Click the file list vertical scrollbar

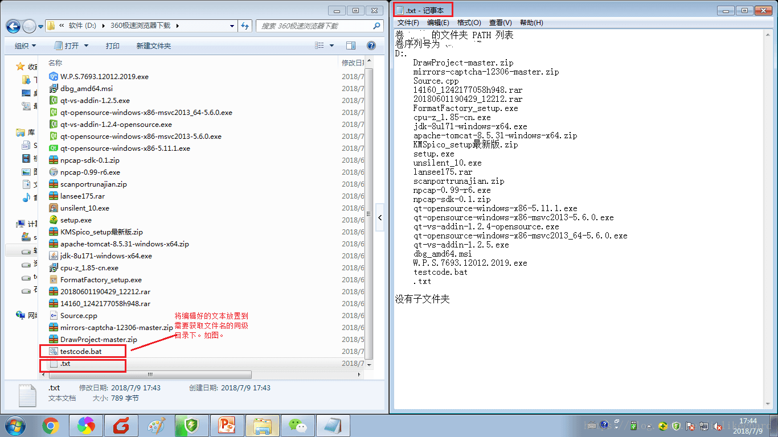369,213
